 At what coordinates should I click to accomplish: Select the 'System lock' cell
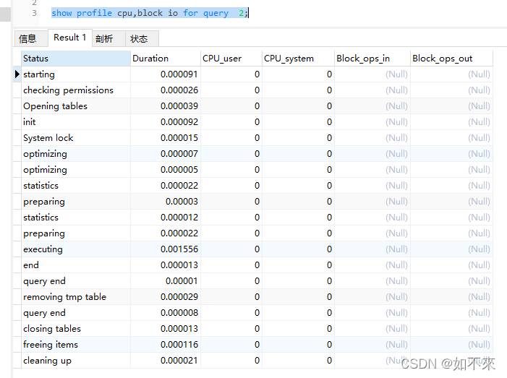coord(76,138)
